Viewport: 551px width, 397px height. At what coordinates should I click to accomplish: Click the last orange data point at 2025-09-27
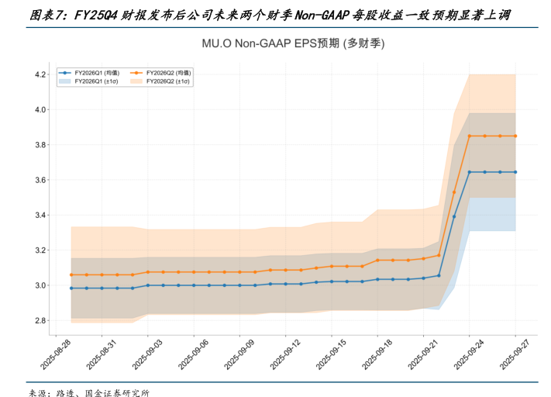[515, 136]
